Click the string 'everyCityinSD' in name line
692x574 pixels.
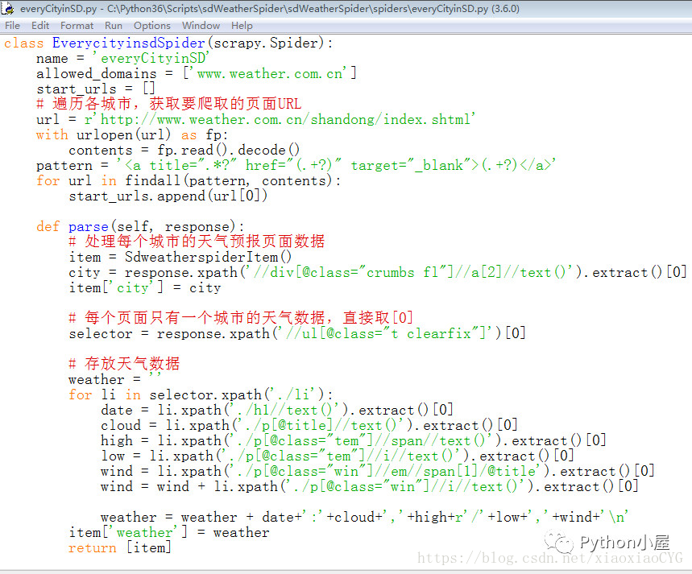[151, 58]
